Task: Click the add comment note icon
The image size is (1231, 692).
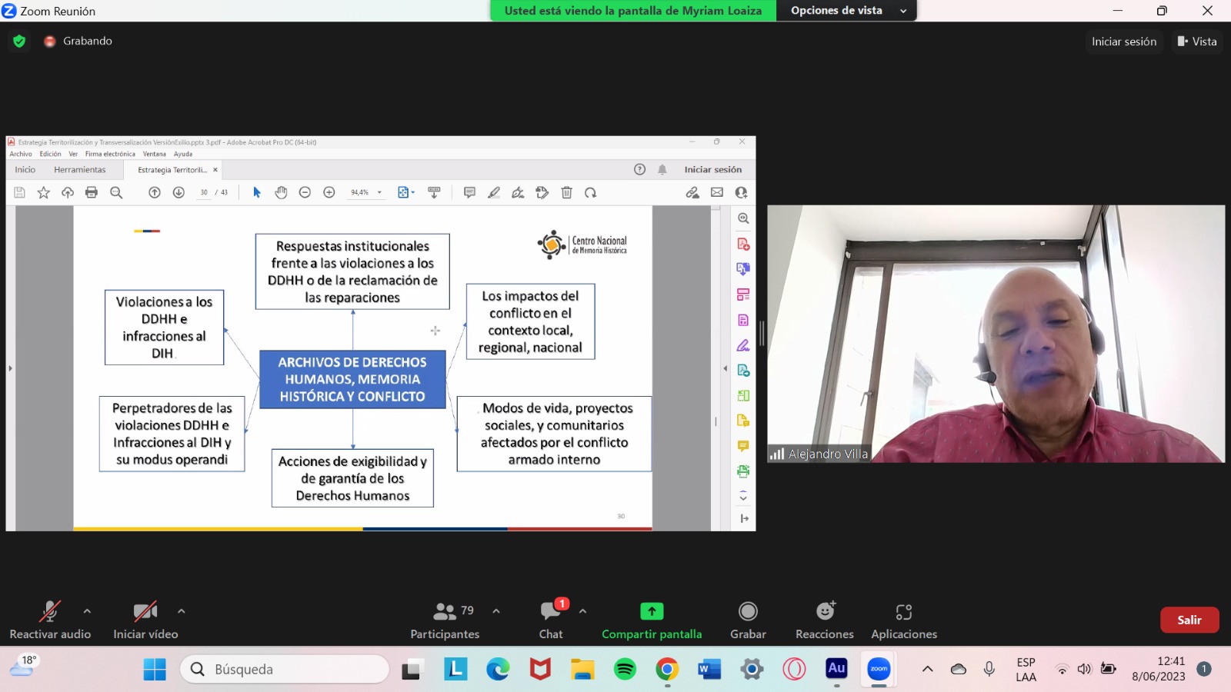Action: [469, 193]
